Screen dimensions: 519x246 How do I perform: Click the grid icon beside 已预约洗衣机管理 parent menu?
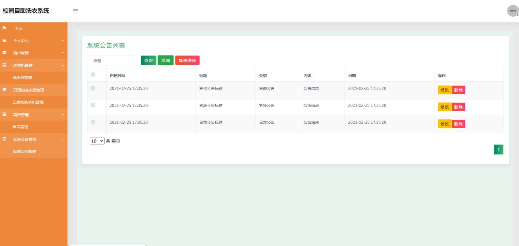pos(4,90)
